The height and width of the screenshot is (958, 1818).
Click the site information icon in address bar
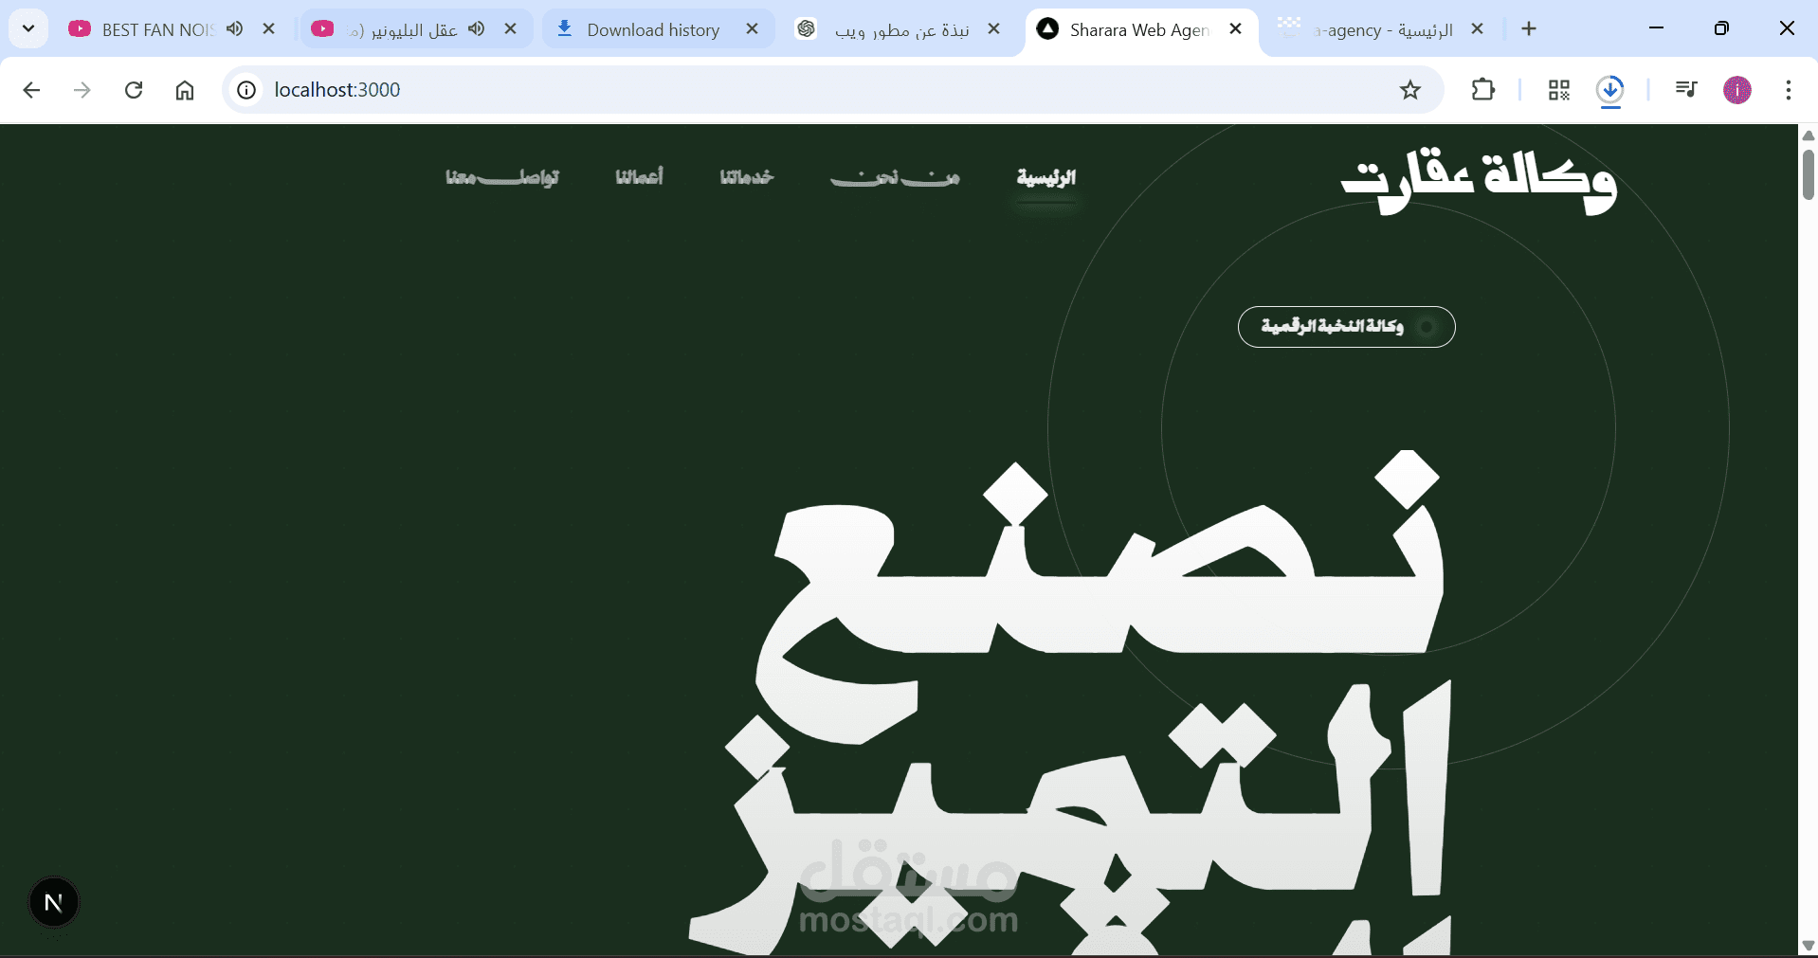coord(245,90)
